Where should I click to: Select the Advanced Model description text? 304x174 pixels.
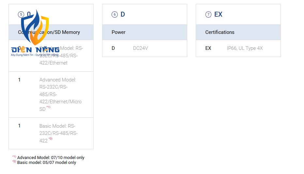[60, 94]
